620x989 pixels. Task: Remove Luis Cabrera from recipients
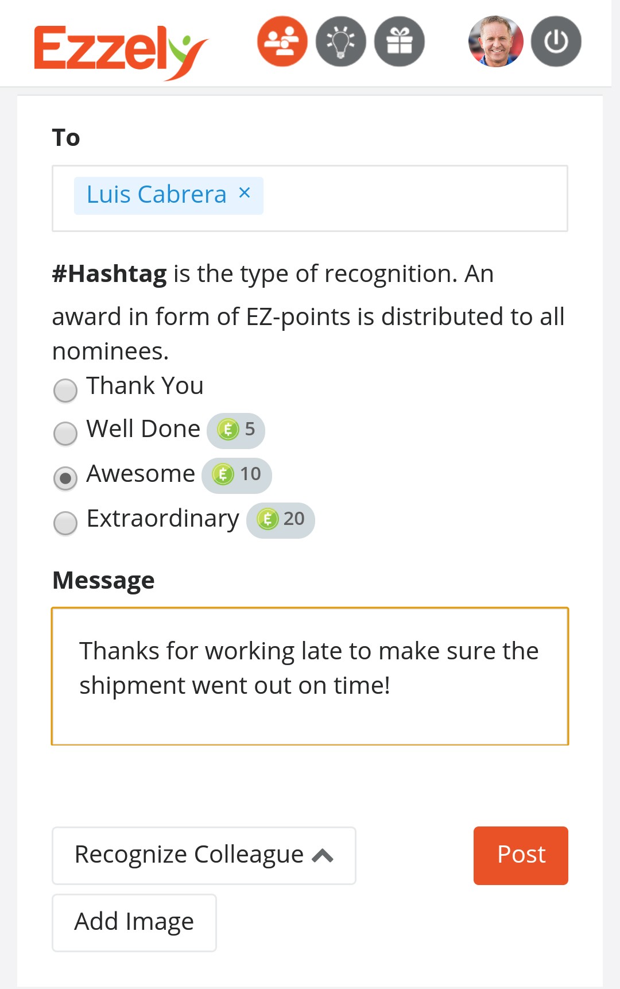[x=245, y=193]
